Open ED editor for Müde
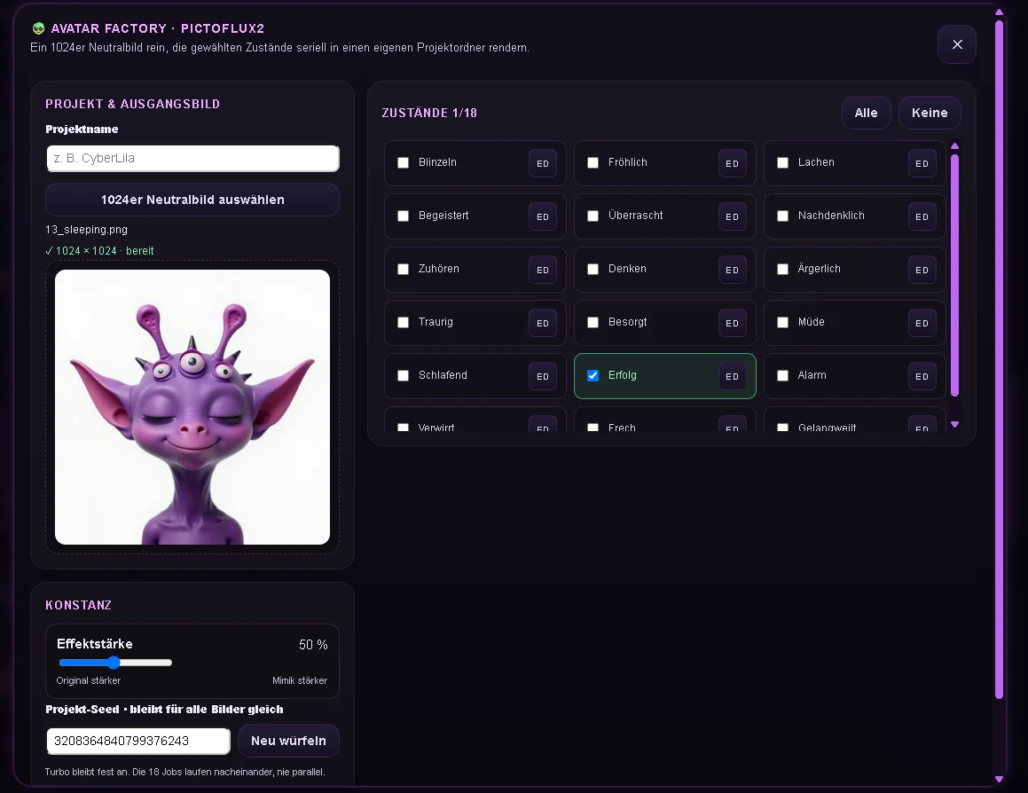This screenshot has height=793, width=1028. tap(922, 323)
